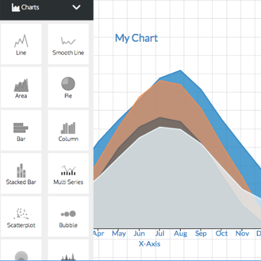This screenshot has height=261, width=261.
Task: Select the Column chart tile
Action: coord(68,130)
